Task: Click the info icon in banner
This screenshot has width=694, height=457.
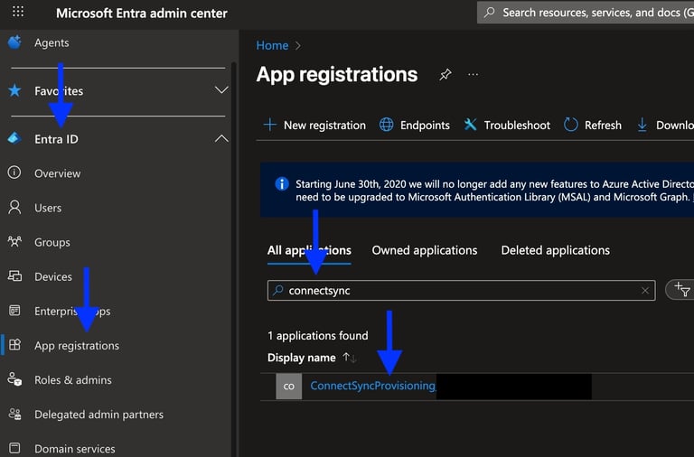Action: pyautogui.click(x=282, y=183)
